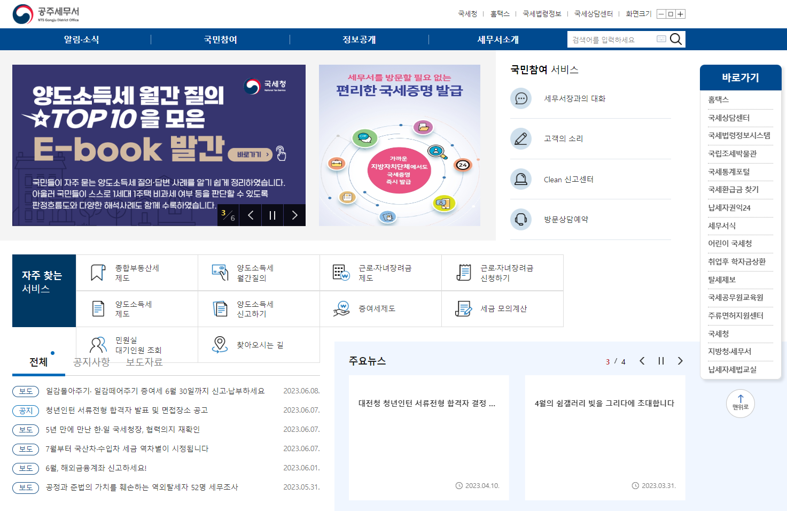
Task: Go to next 주요뉴스 item
Action: click(680, 361)
